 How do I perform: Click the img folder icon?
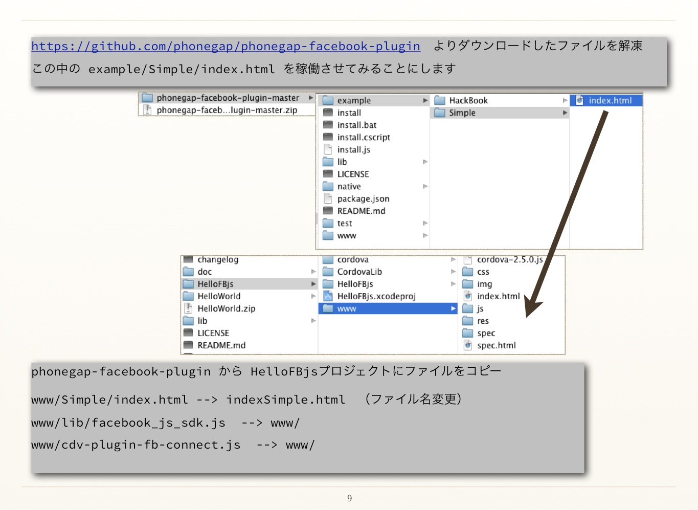pos(468,284)
